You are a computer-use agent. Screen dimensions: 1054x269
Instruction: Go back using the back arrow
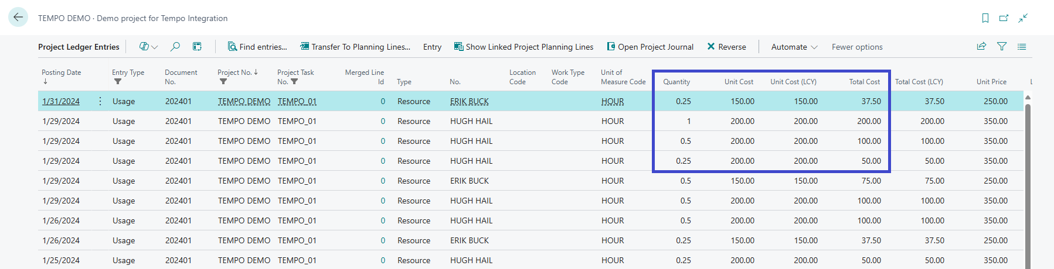[18, 18]
